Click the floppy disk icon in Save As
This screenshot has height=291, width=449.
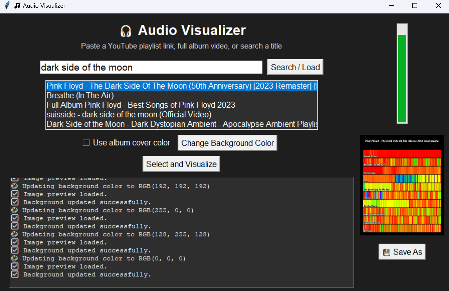pos(387,253)
